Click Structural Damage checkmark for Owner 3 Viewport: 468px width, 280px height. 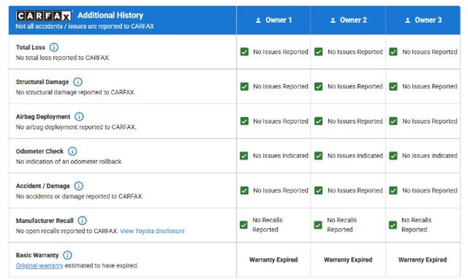click(393, 86)
